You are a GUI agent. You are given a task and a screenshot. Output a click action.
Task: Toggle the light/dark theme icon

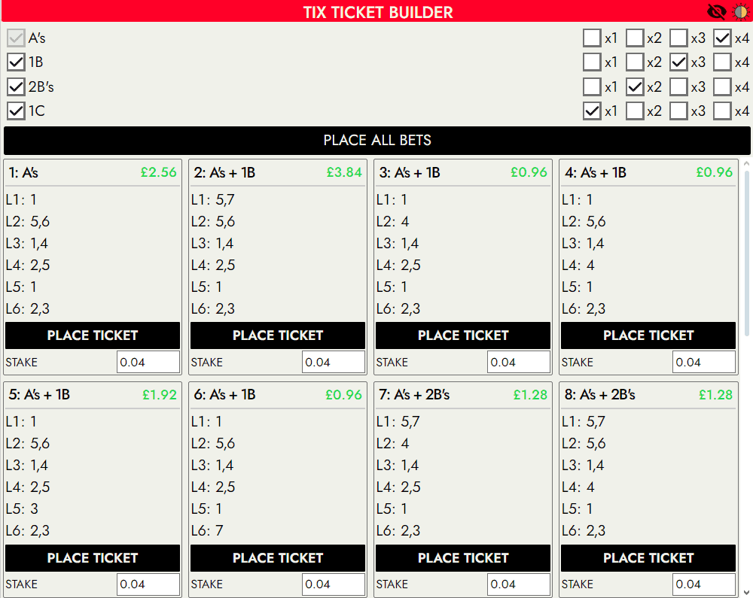(x=740, y=11)
